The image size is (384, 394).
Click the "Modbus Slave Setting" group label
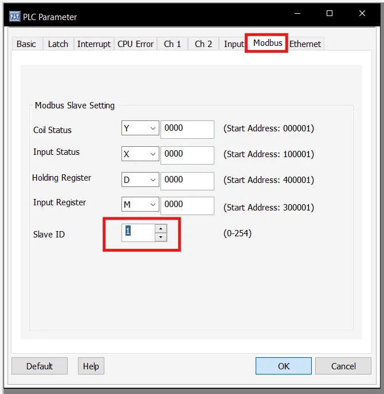[x=75, y=106]
